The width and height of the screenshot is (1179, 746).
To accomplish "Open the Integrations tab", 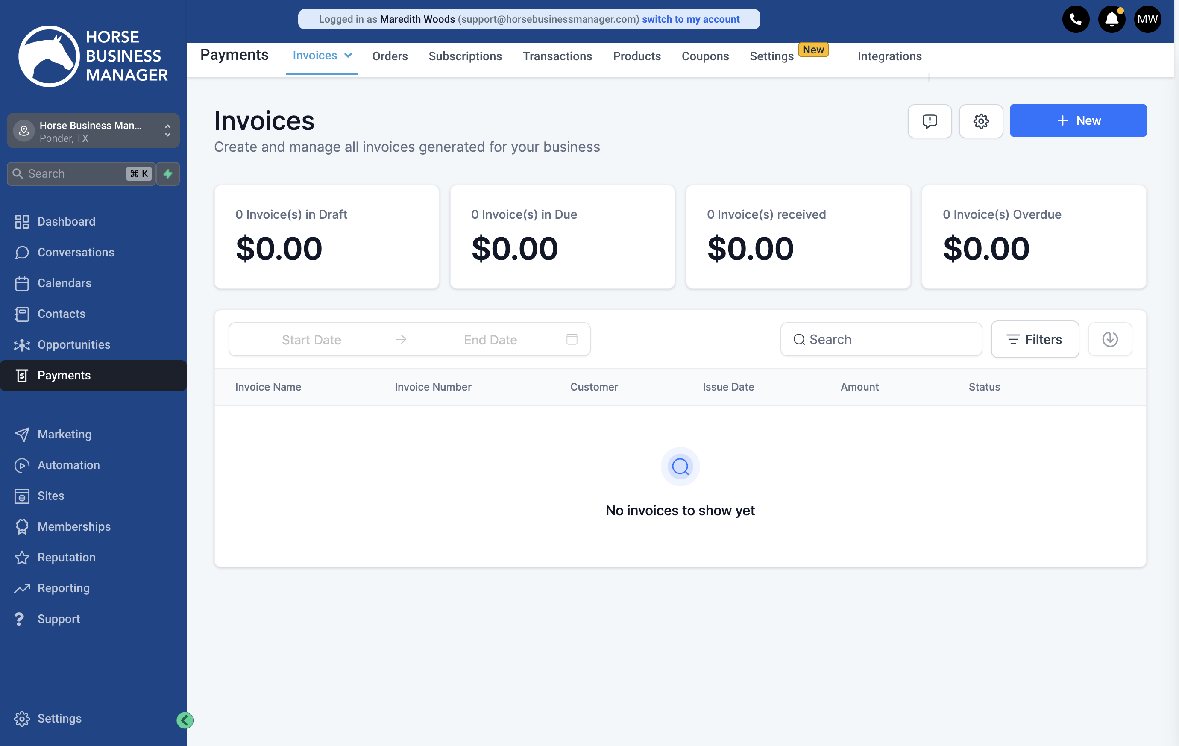I will pos(890,56).
